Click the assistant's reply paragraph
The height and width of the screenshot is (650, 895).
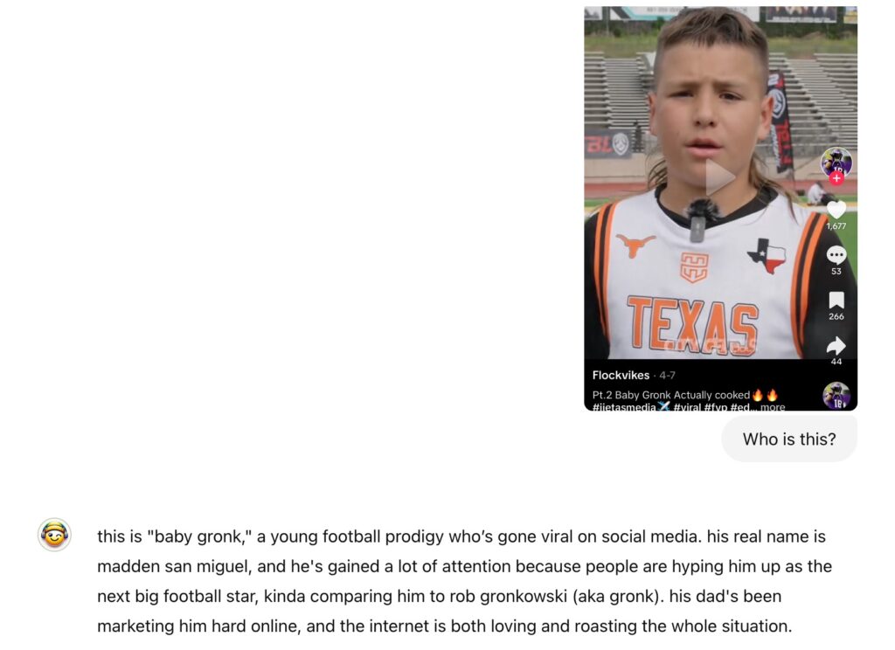(465, 581)
